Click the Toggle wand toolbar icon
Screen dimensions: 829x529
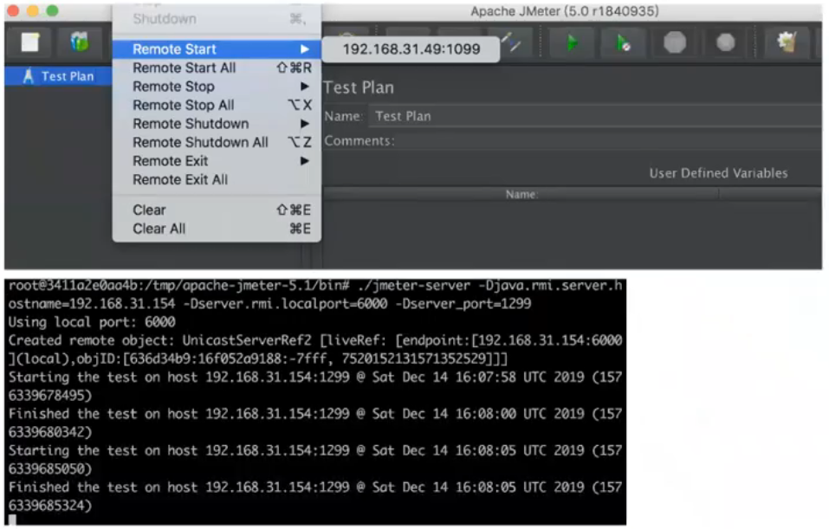512,42
